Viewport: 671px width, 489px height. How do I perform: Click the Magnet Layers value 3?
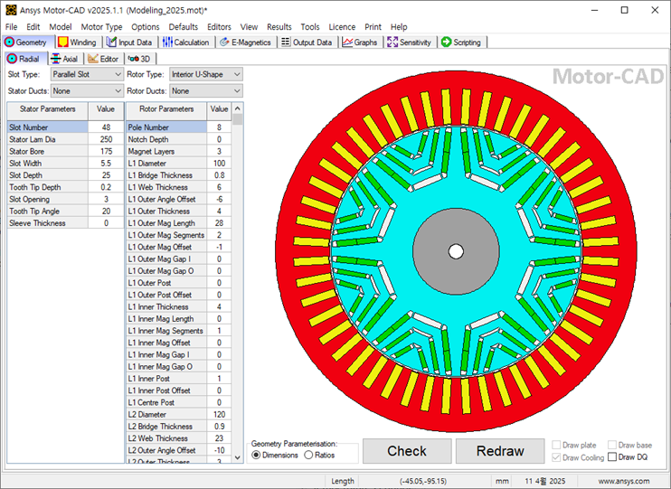pos(219,151)
